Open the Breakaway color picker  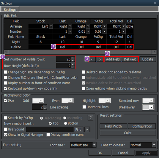pos(148,107)
